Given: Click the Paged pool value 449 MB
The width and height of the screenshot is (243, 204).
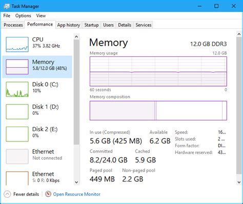Looking at the screenshot, I should pos(102,179).
